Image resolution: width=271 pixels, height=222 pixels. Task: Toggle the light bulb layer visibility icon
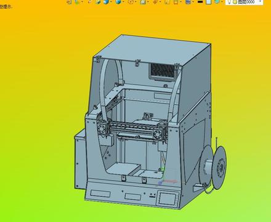pos(230,2)
